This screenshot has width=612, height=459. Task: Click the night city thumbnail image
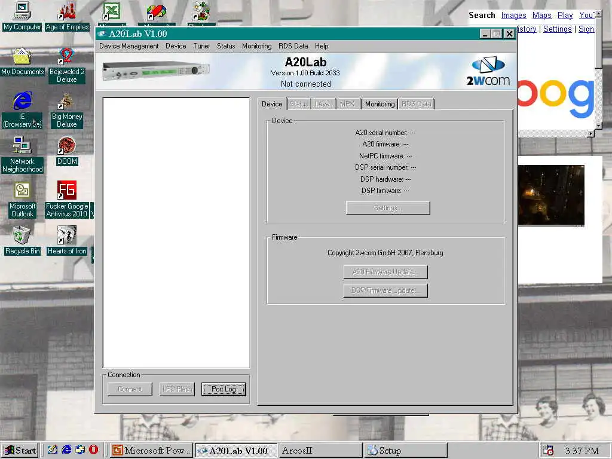(x=550, y=195)
